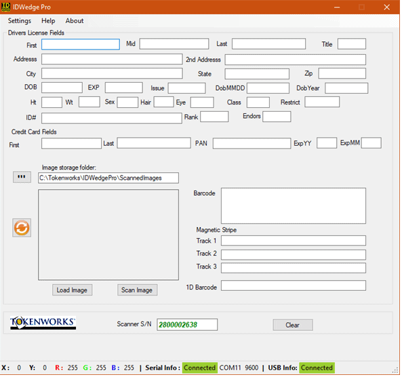Click the Zip field
This screenshot has width=402, height=377.
[342, 73]
